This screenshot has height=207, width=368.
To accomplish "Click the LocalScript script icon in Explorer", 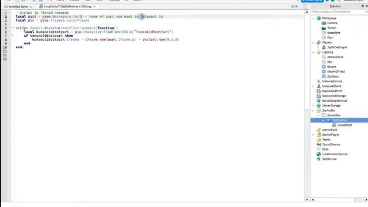I will click(333, 125).
